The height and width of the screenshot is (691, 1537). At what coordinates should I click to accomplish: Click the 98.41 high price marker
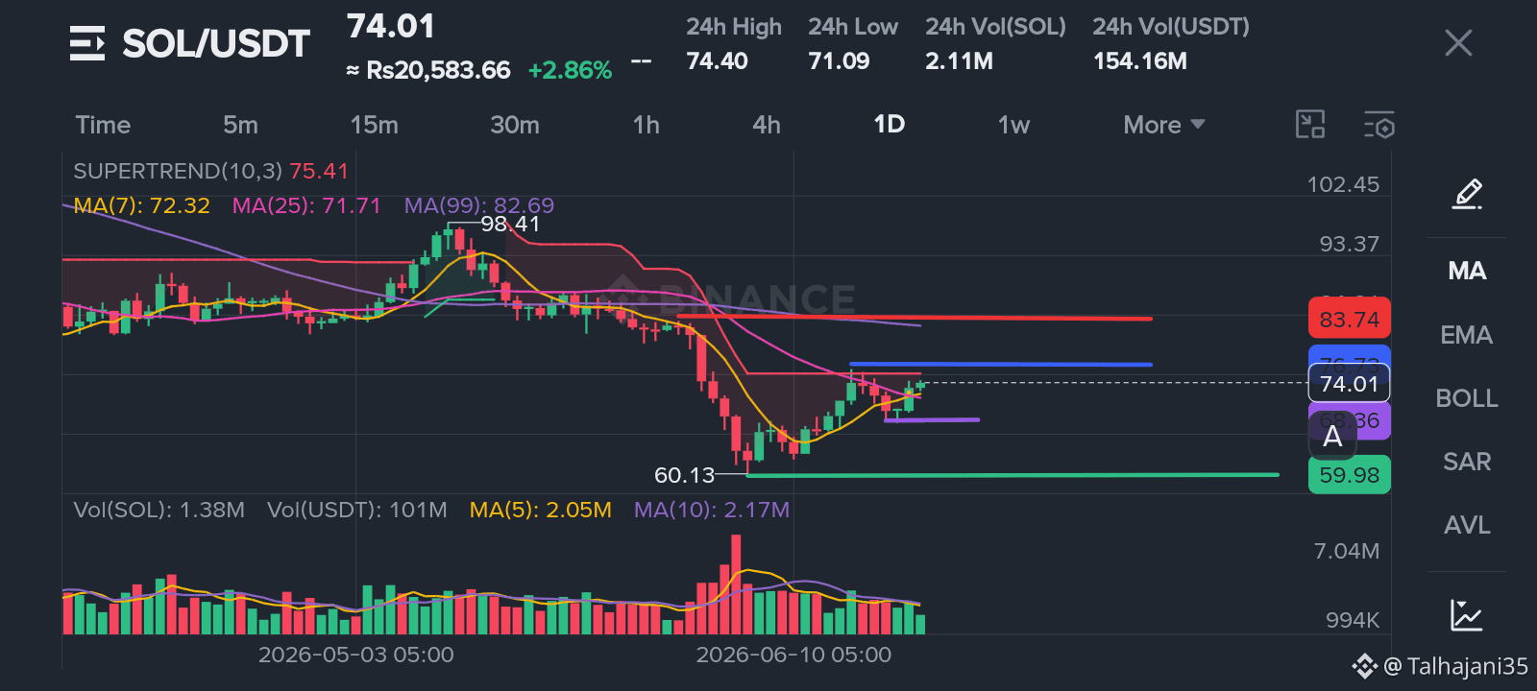pos(510,225)
